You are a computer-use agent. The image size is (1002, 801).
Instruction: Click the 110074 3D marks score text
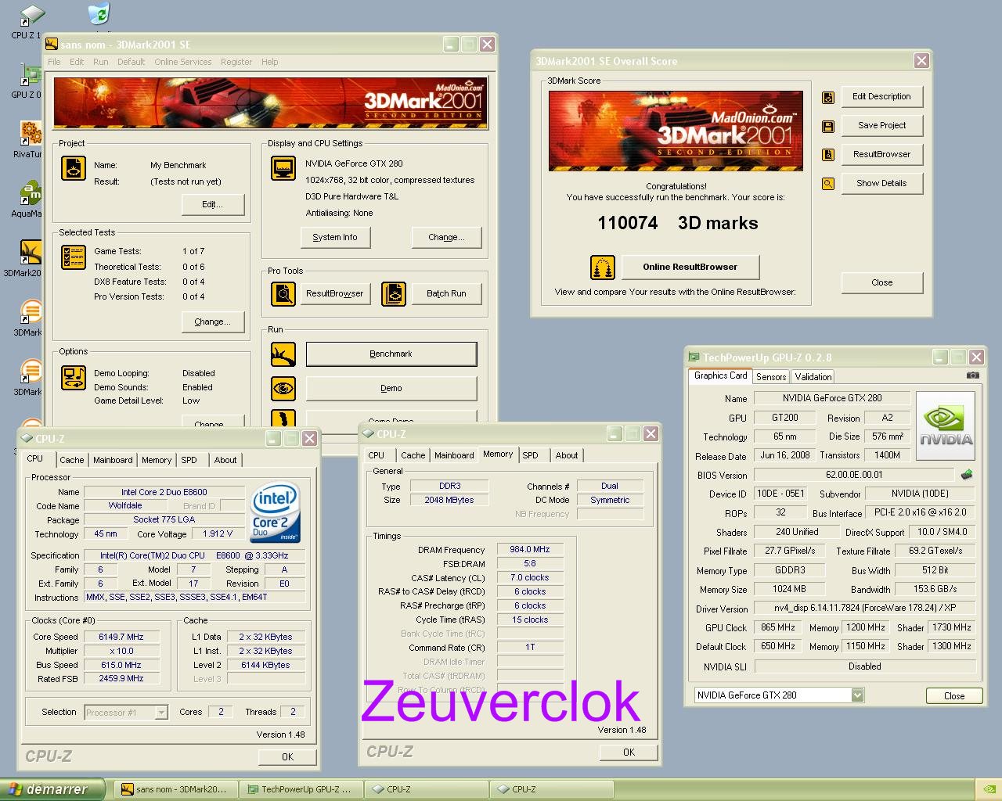677,223
